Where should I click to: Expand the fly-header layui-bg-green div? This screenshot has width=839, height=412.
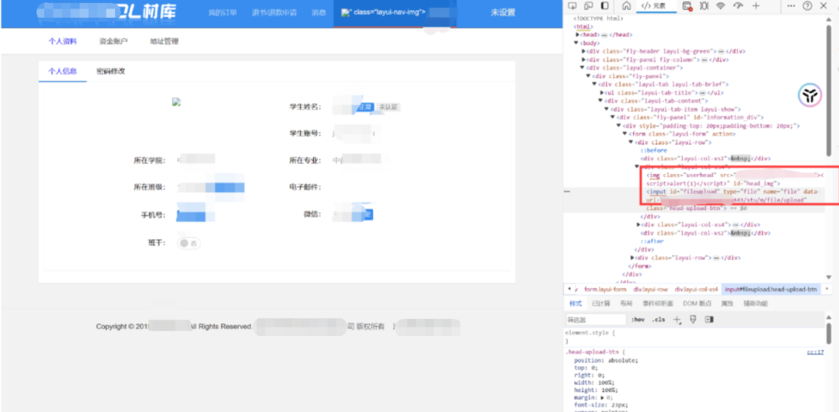pyautogui.click(x=583, y=51)
